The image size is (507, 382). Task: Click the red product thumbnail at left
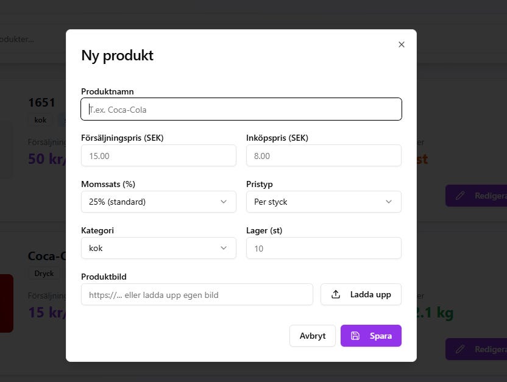[x=6, y=303]
